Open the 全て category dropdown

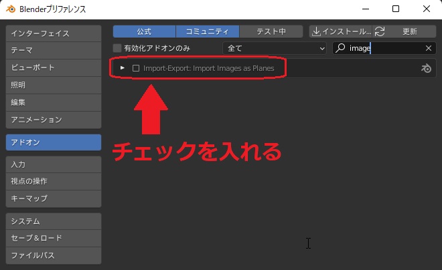275,48
